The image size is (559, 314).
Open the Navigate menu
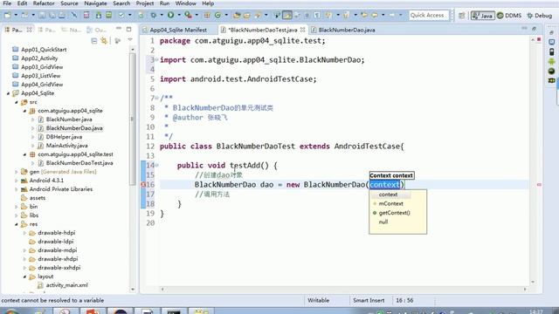(95, 3)
